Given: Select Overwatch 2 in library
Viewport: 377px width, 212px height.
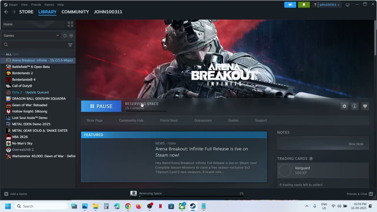Looking at the screenshot, I should pos(38,150).
